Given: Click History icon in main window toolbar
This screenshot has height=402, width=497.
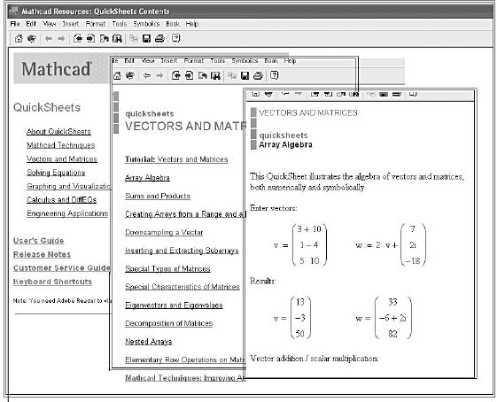Looking at the screenshot, I should tap(105, 39).
